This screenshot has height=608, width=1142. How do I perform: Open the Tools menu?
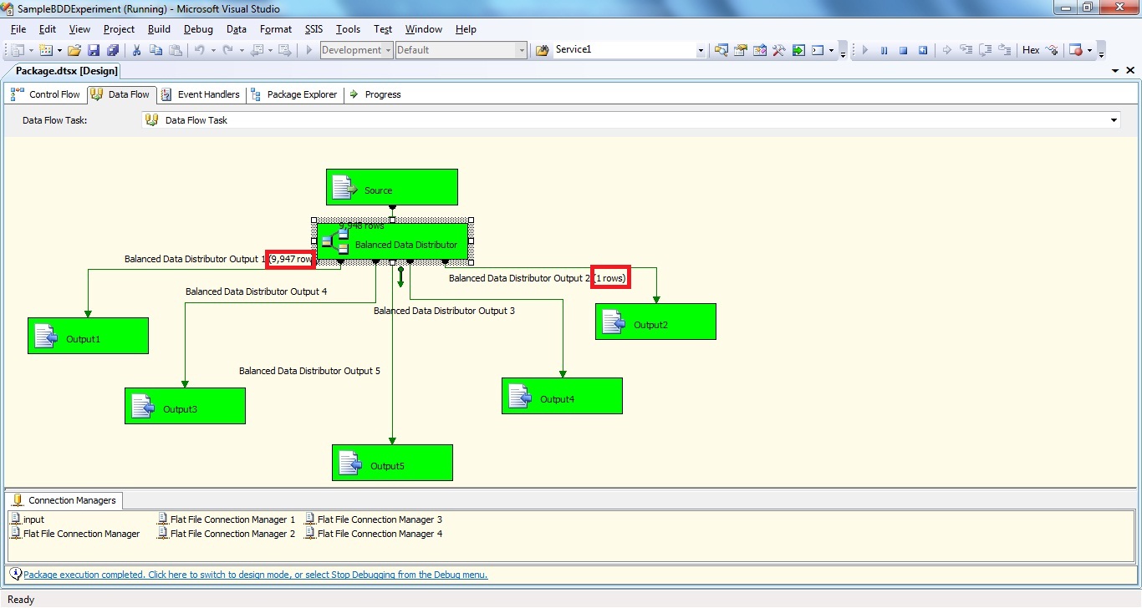348,29
